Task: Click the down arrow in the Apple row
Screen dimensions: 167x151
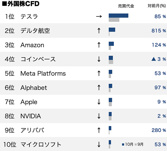Action: tap(99, 102)
